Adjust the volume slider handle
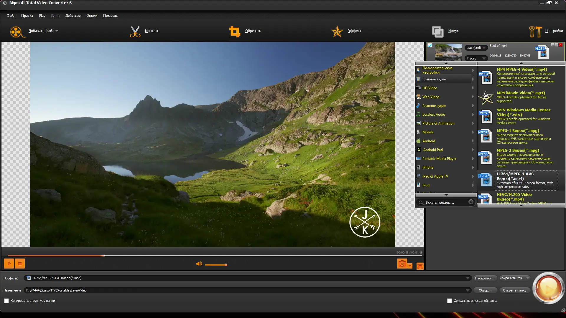Viewport: 566px width, 318px height. (x=226, y=265)
